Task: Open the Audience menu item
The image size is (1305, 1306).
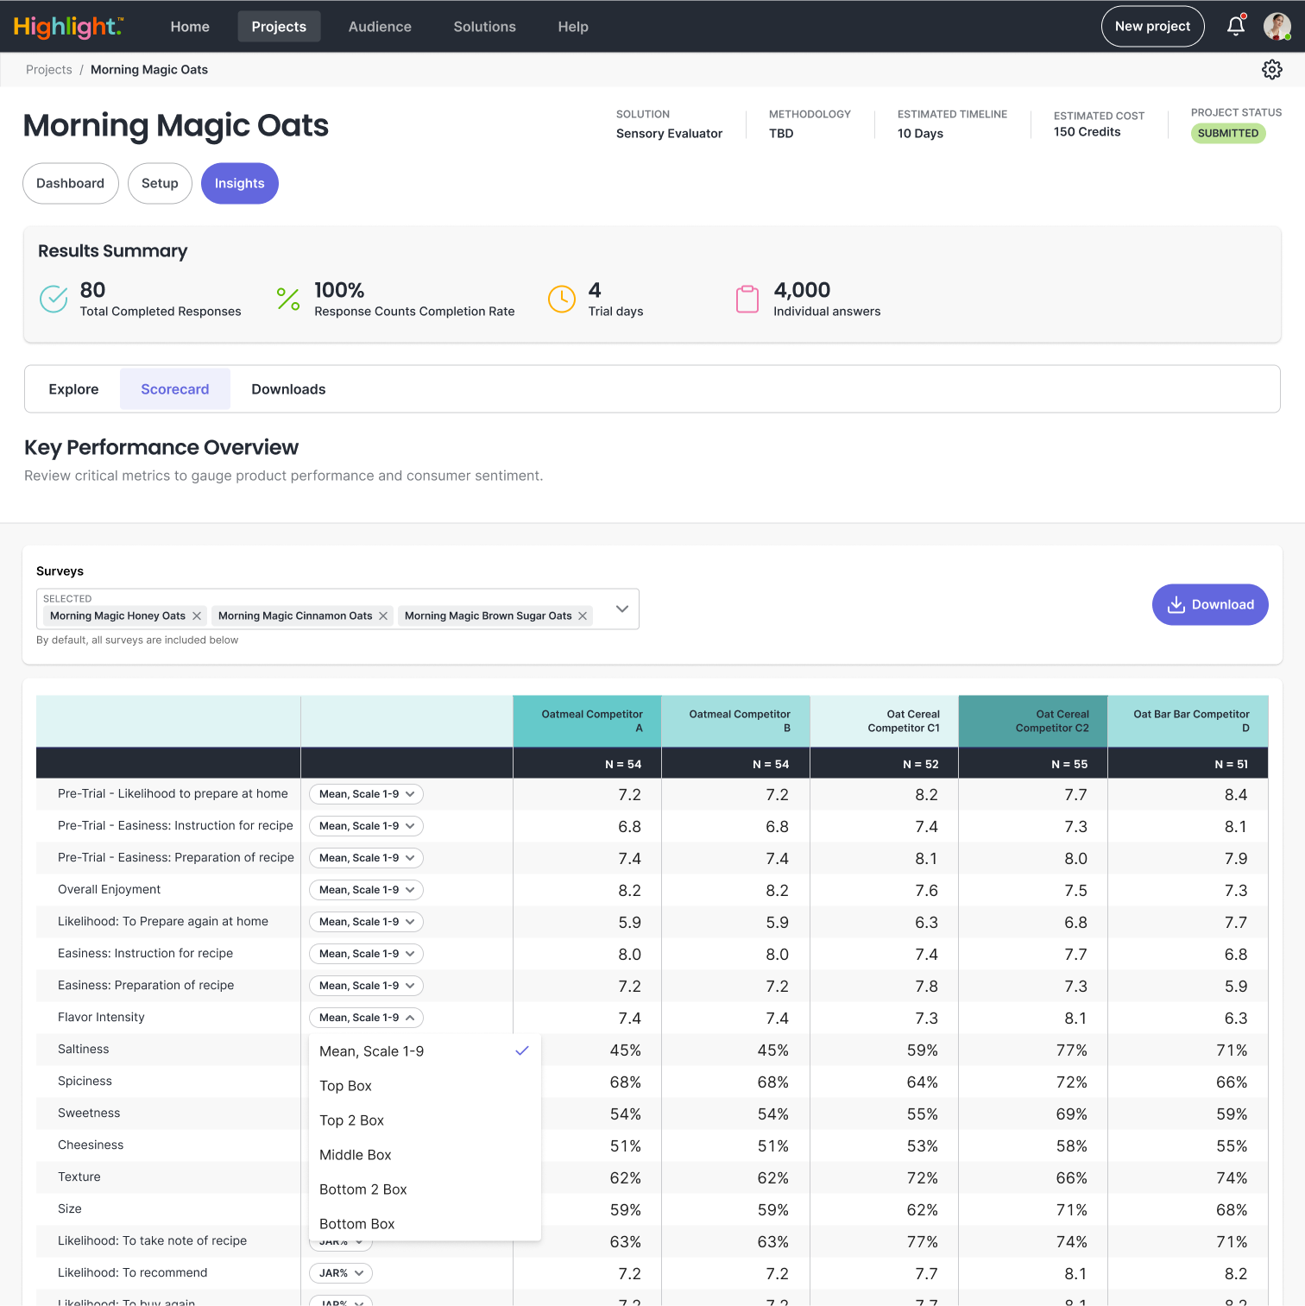Action: [380, 27]
